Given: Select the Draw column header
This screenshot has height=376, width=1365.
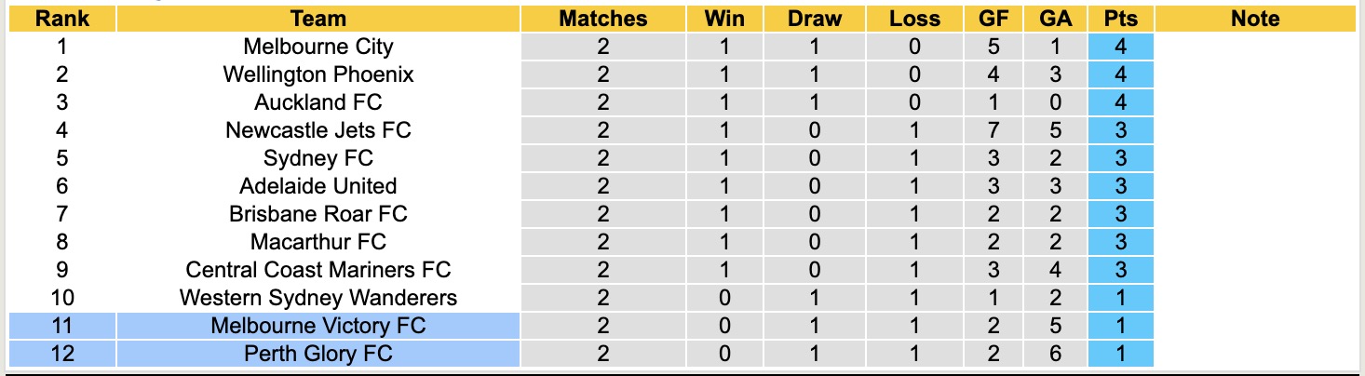Looking at the screenshot, I should 814,19.
